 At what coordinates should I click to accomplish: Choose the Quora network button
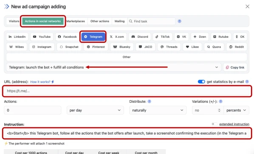[214, 47]
